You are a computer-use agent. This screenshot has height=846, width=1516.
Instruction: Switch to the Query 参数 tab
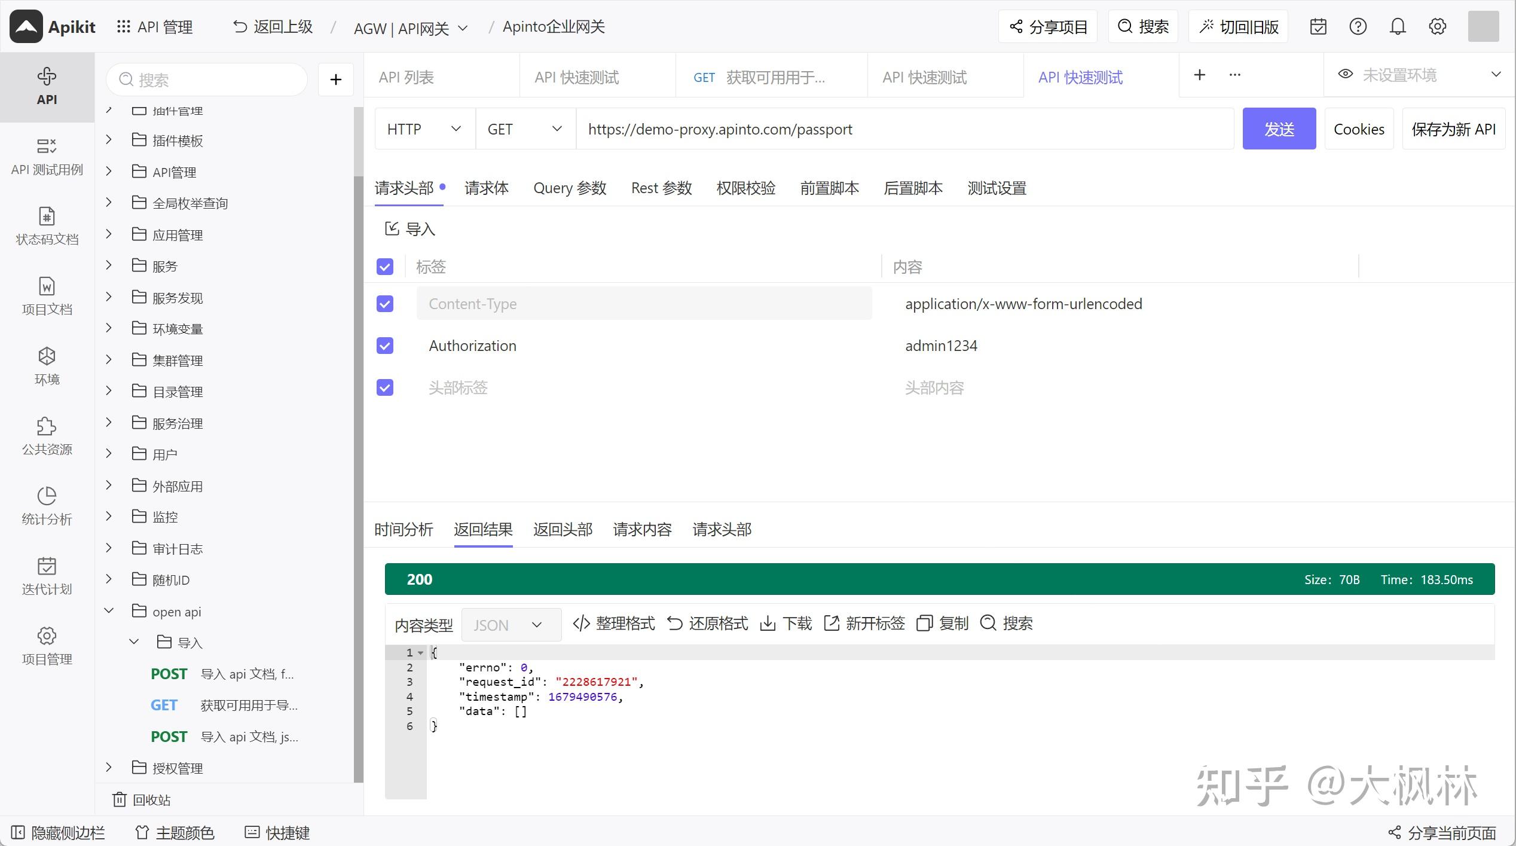(569, 188)
